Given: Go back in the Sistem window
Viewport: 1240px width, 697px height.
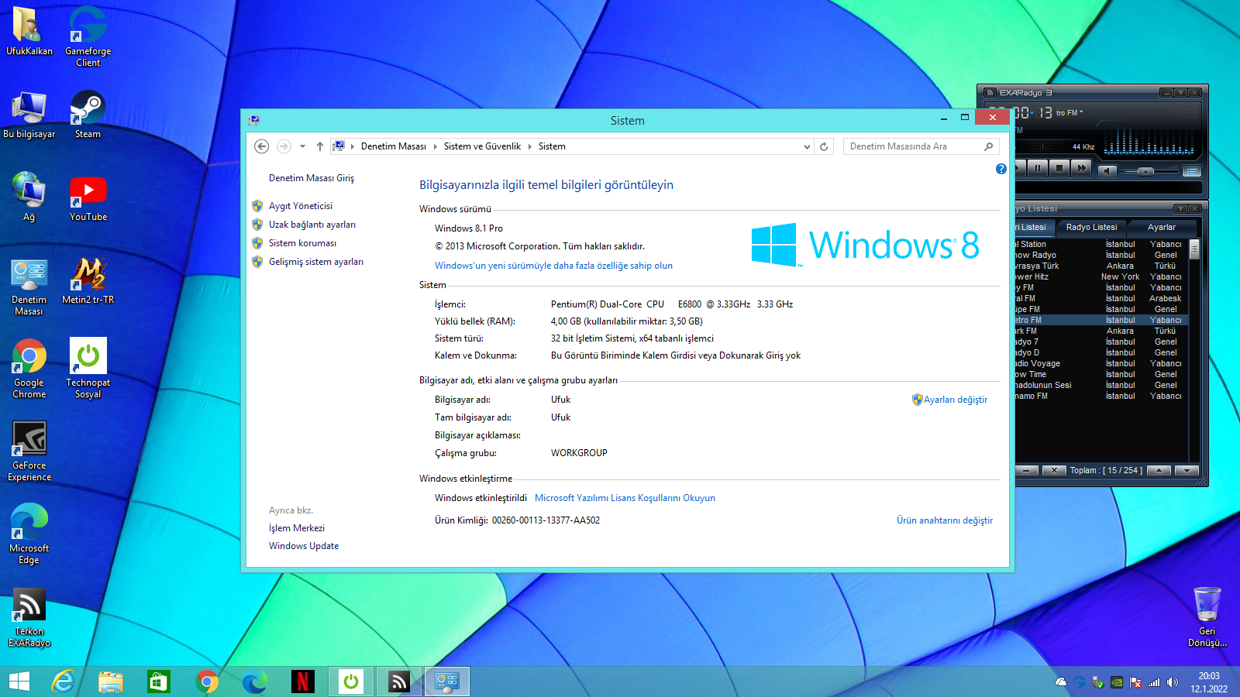Looking at the screenshot, I should (262, 146).
